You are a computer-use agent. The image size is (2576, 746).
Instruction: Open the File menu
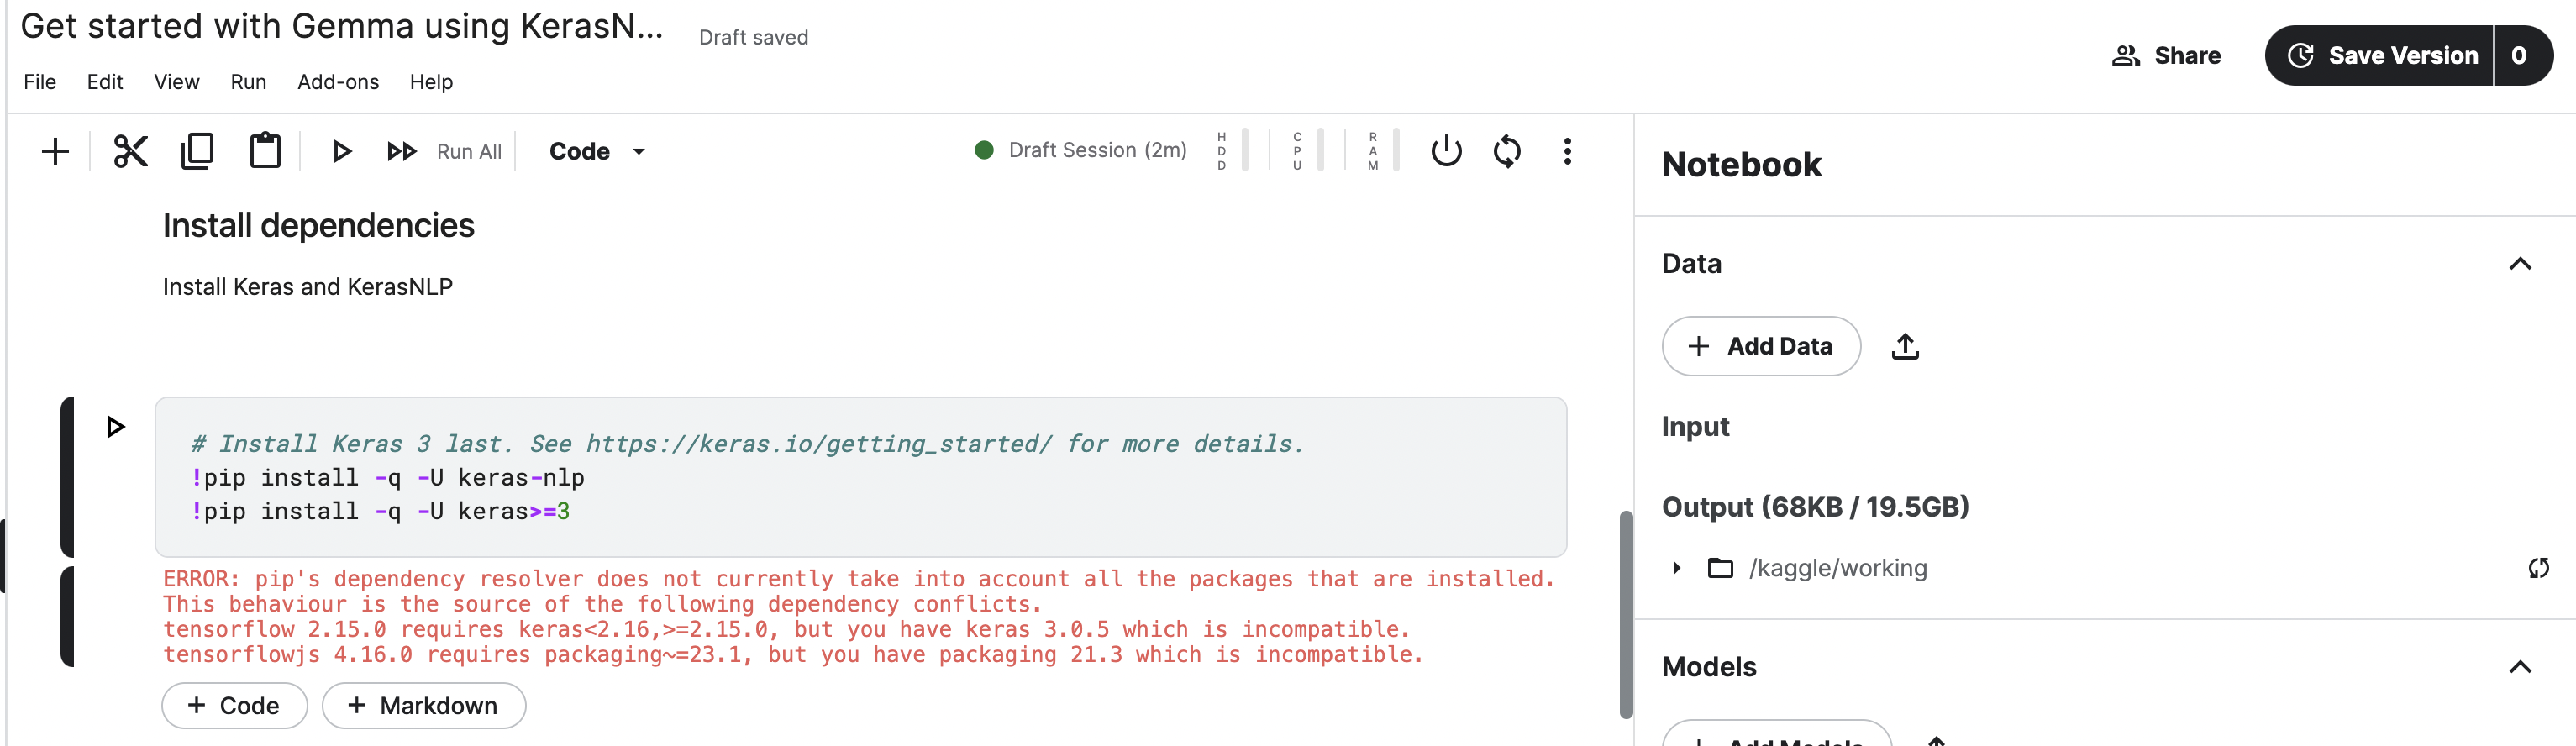pos(40,82)
